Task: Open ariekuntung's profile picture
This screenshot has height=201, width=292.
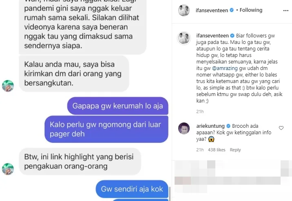Action: tap(184, 128)
